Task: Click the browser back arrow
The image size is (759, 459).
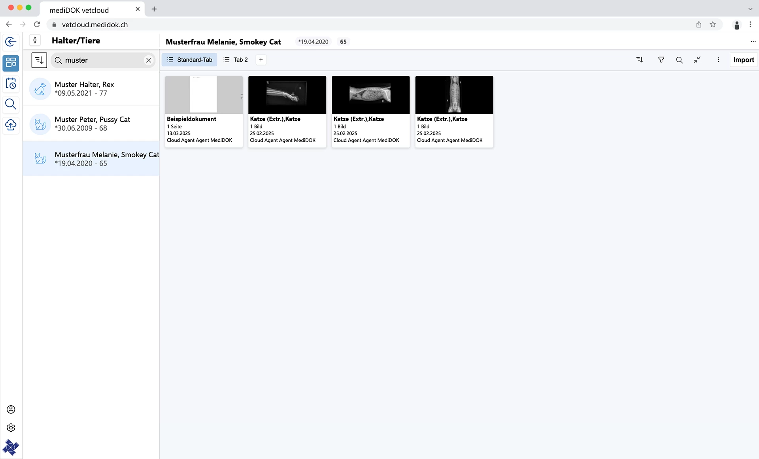Action: point(9,24)
